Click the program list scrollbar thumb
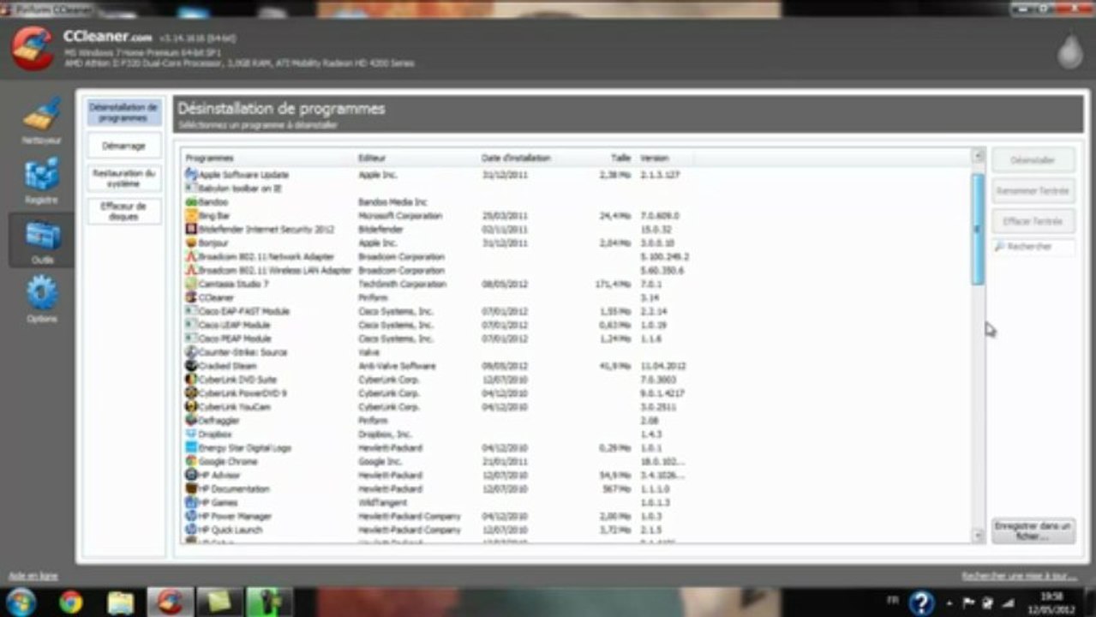Screen dimensions: 1096x617 tap(978, 228)
